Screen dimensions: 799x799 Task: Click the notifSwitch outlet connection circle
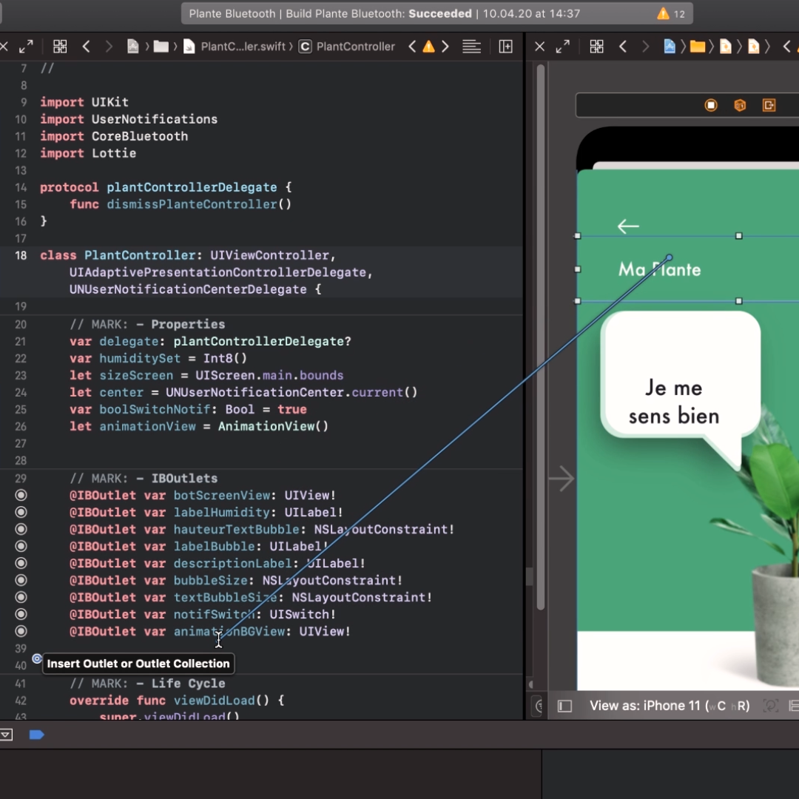pos(21,614)
